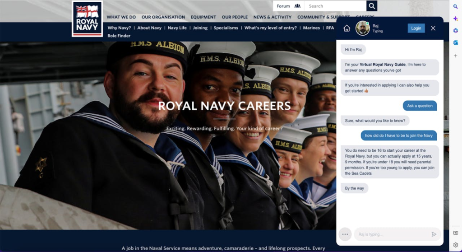Click the 'Sure, what would you like' message
The height and width of the screenshot is (252, 462).
click(375, 121)
